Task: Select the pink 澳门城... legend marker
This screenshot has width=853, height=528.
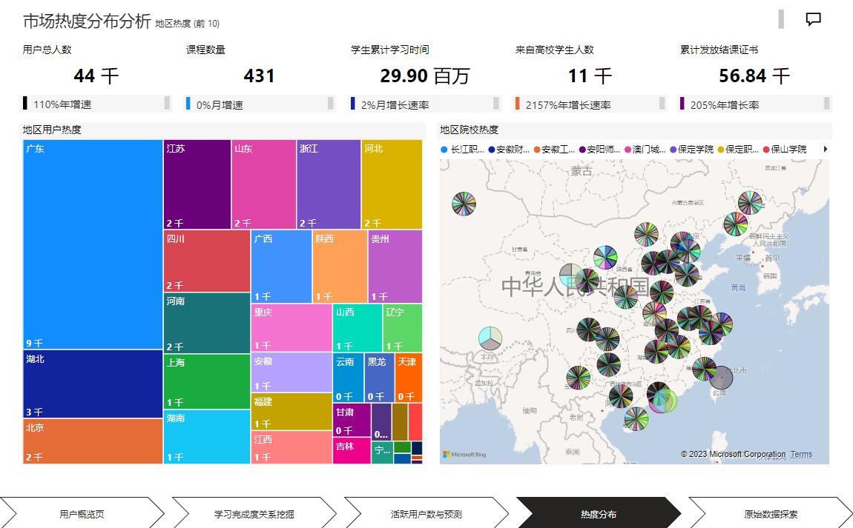Action: pyautogui.click(x=628, y=150)
